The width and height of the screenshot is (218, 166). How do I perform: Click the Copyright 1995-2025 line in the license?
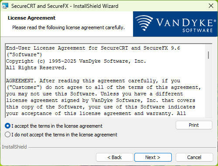[x=76, y=61]
